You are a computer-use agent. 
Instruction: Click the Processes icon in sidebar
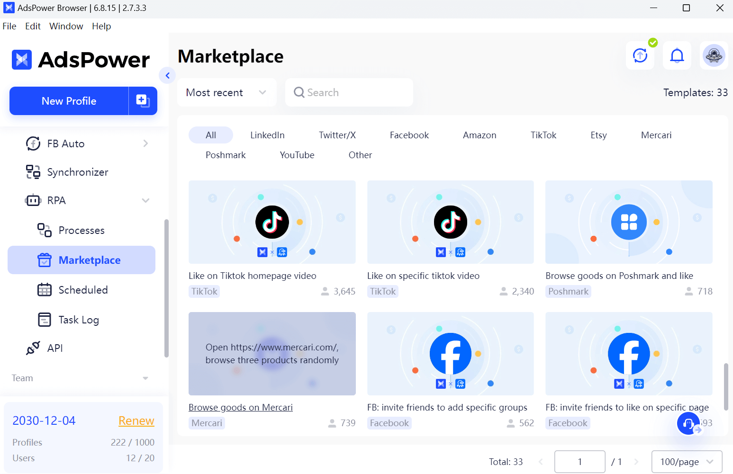pyautogui.click(x=45, y=230)
